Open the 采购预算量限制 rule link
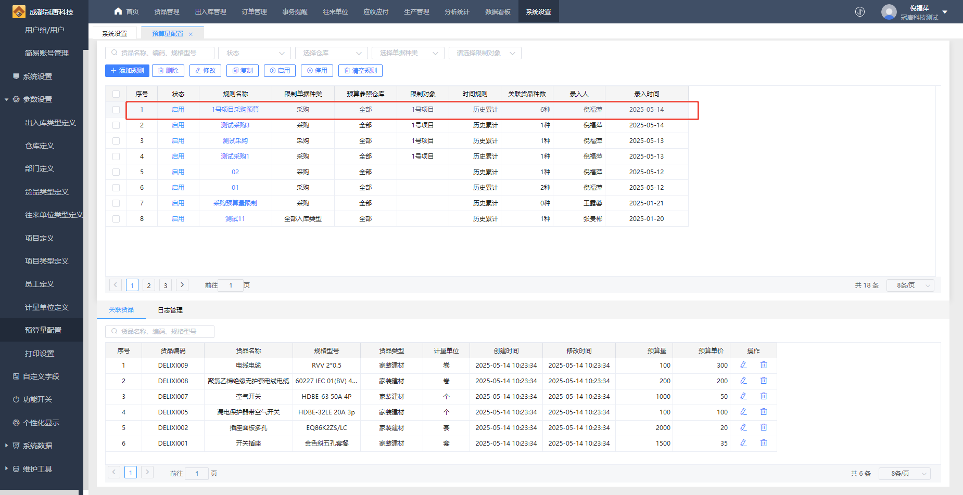This screenshot has height=495, width=963. 235,203
